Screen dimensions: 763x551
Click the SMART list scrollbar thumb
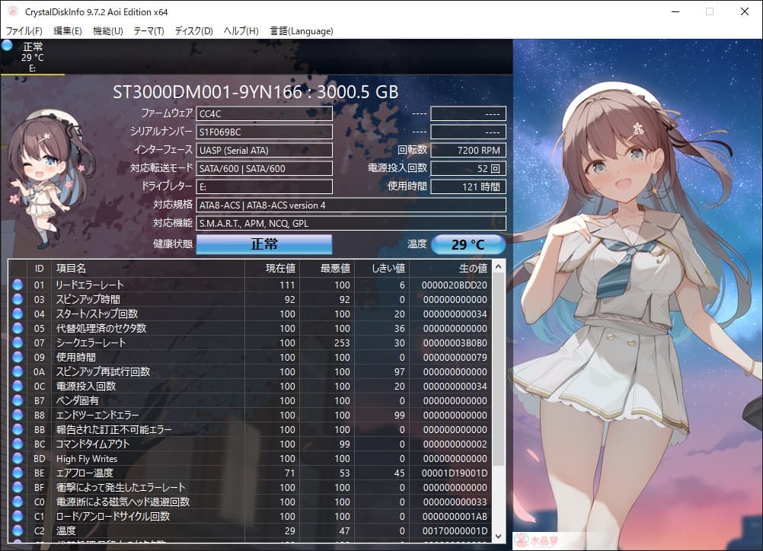pos(498,370)
